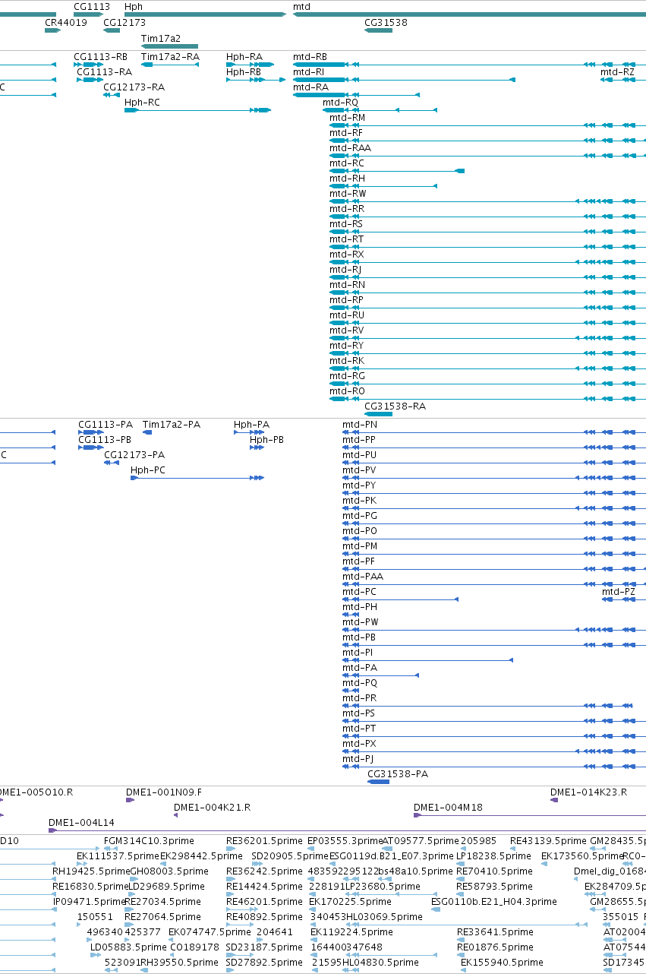Select the mtd gene label
Viewport: 646px width, 974px height.
(301, 6)
